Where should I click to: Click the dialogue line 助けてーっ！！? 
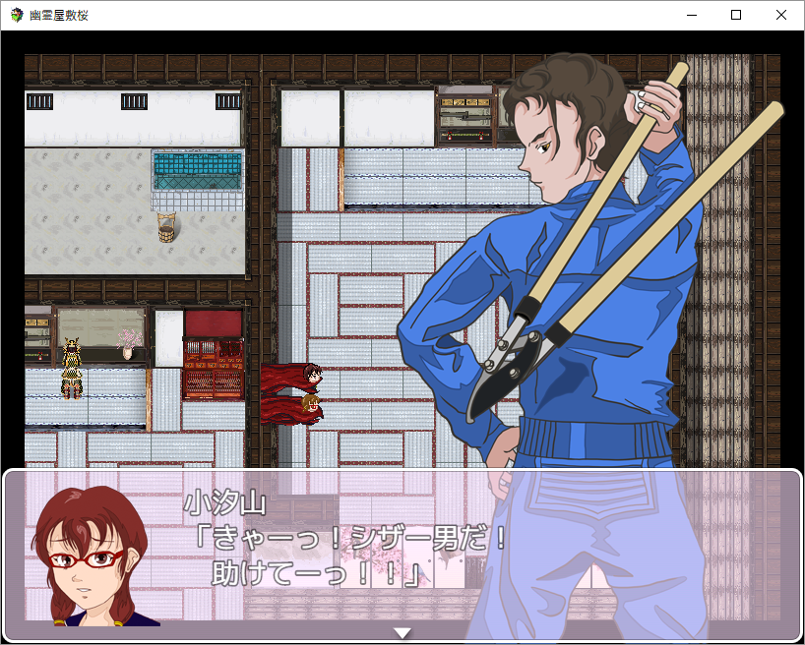[x=316, y=573]
